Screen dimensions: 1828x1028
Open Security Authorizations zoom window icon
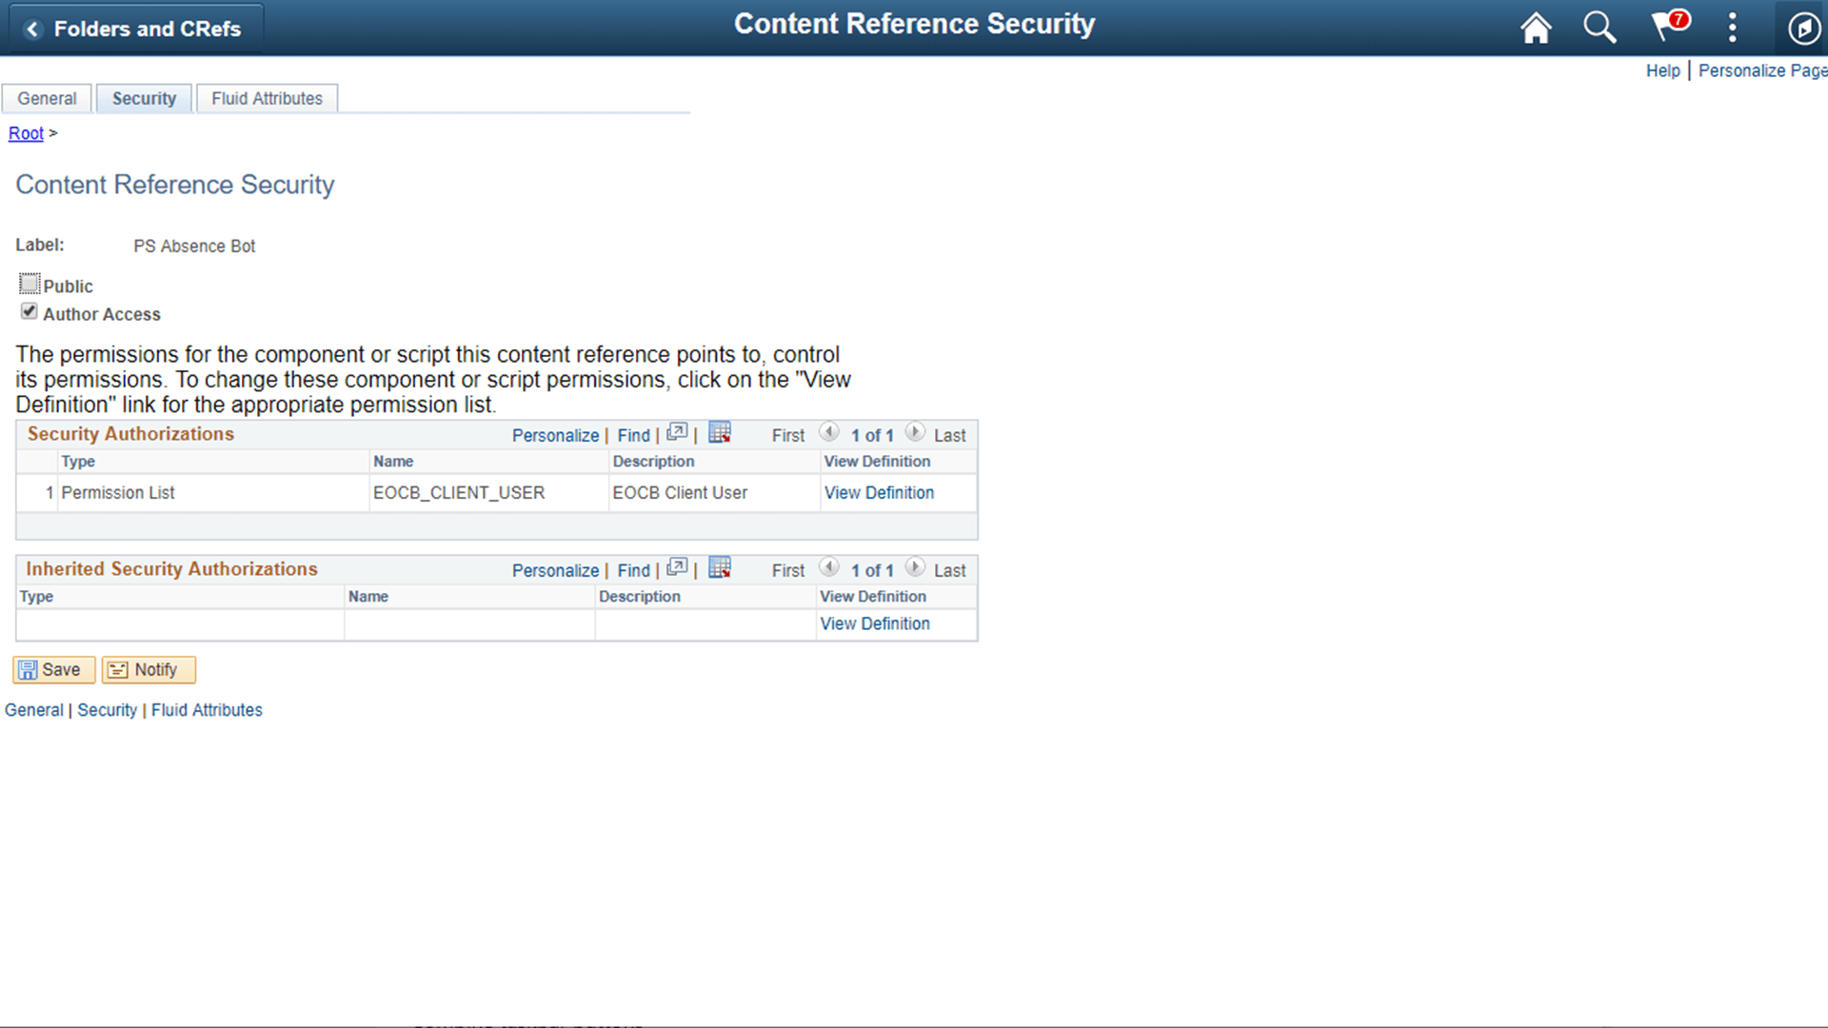pos(678,431)
